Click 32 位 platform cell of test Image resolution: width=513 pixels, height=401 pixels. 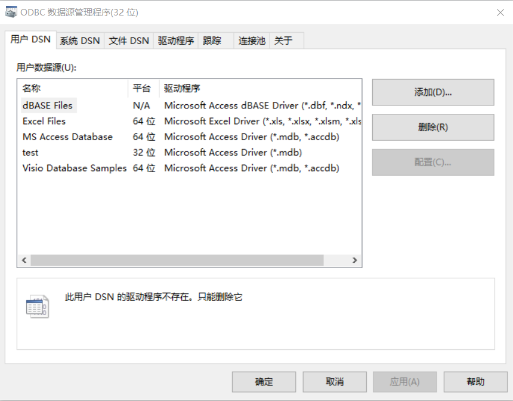click(x=144, y=153)
